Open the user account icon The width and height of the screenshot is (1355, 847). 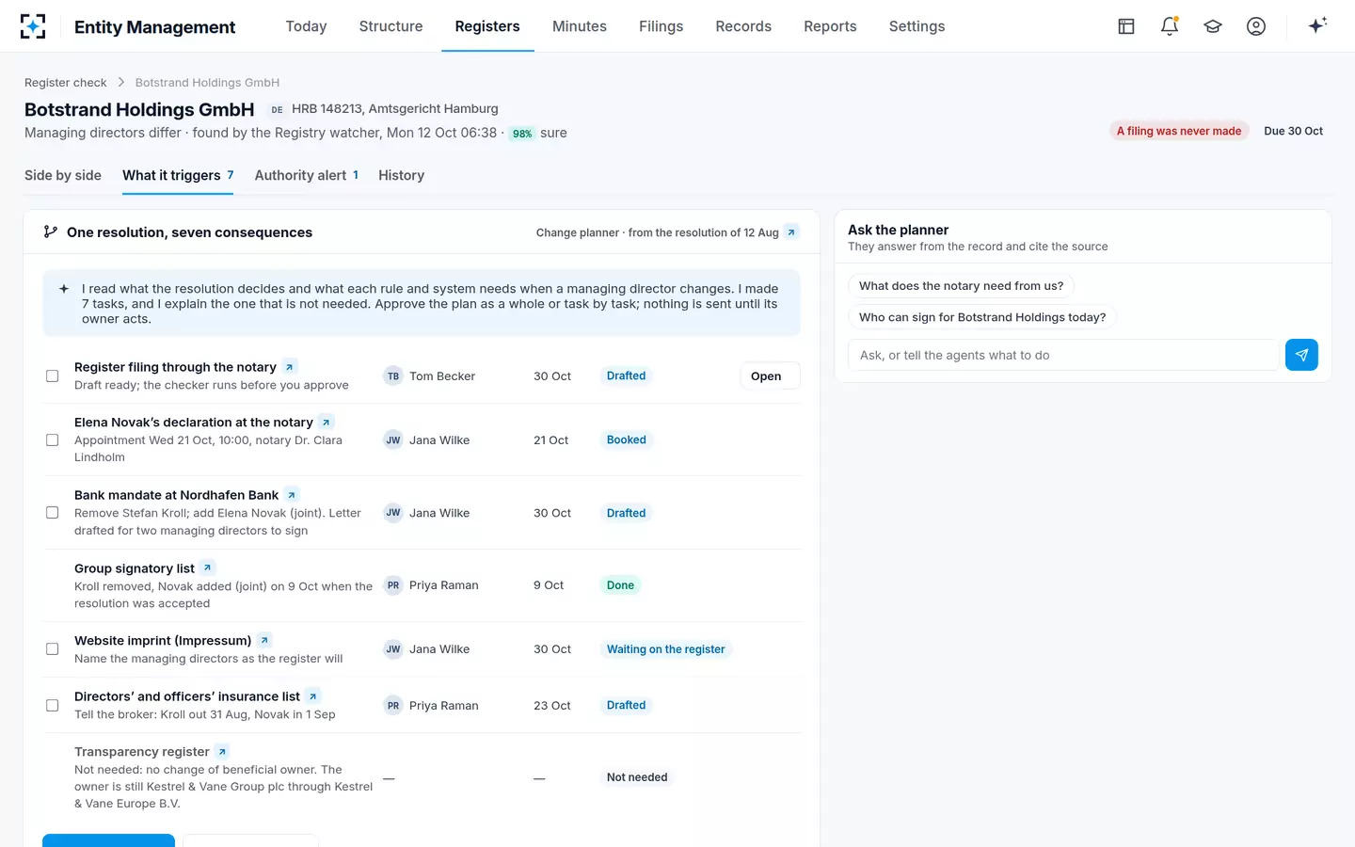[1256, 26]
